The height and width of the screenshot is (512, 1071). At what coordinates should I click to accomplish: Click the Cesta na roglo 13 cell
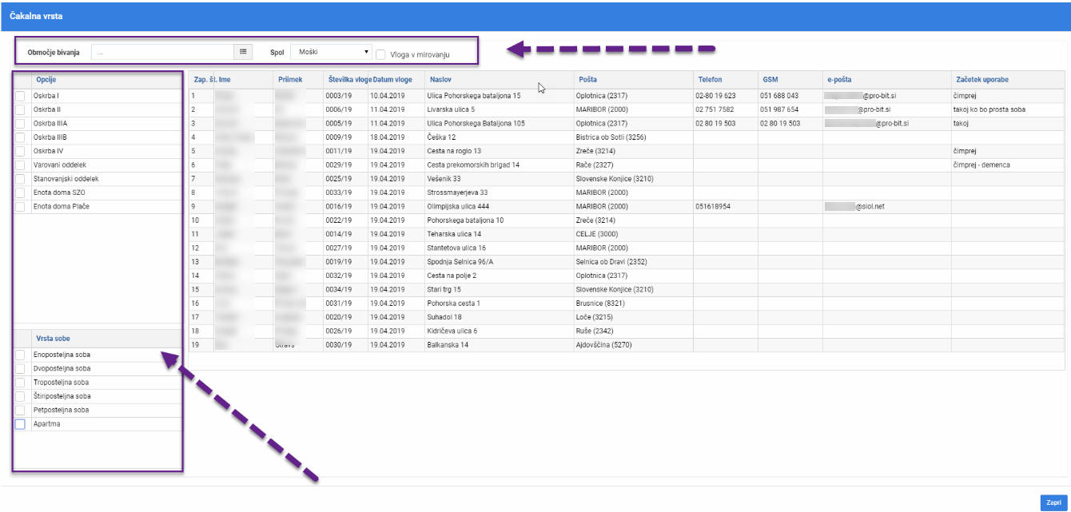pos(499,151)
